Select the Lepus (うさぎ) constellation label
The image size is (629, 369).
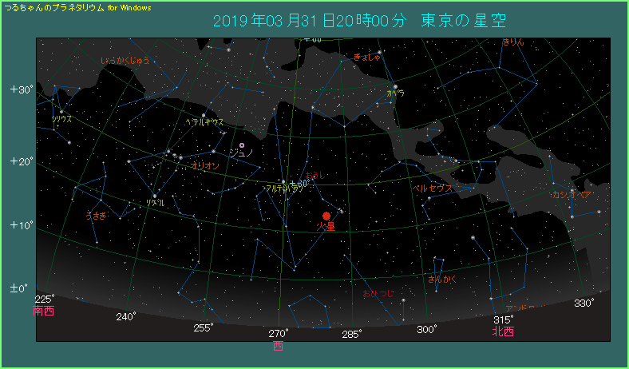[96, 216]
